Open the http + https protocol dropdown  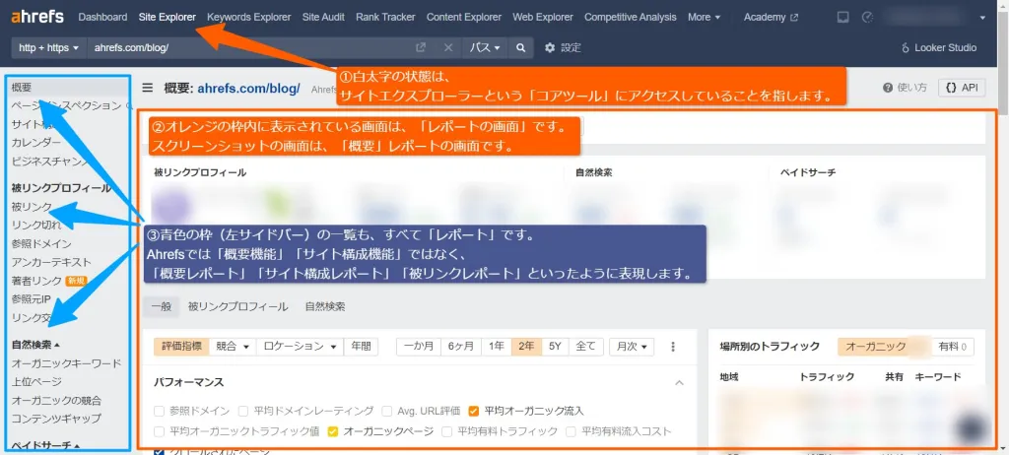(48, 47)
